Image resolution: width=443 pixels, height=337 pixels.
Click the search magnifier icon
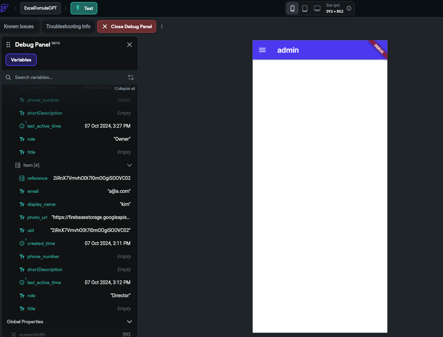pos(8,77)
